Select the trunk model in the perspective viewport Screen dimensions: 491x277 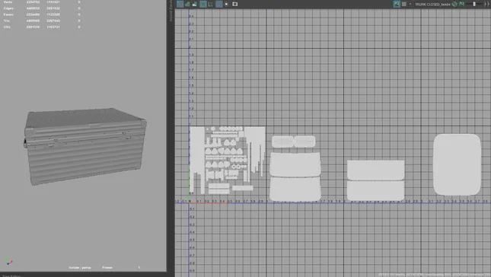pos(84,146)
